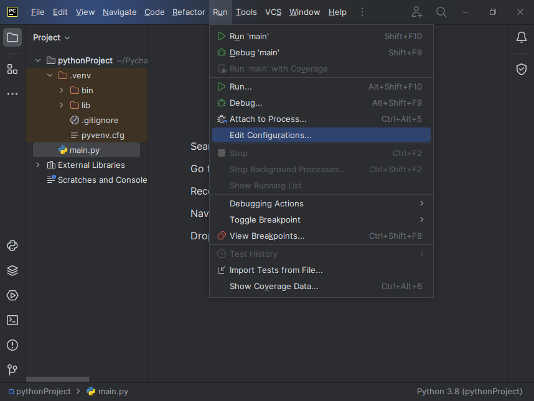Open the Project tool window folder icon

click(12, 37)
